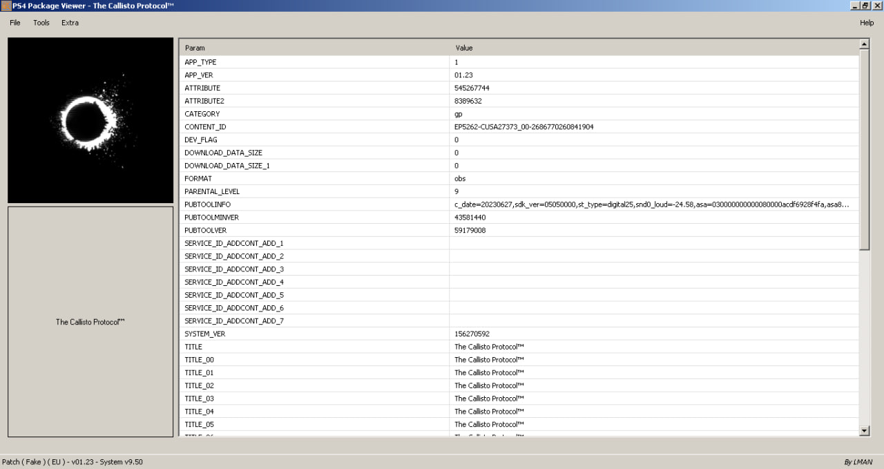The width and height of the screenshot is (884, 469).
Task: Open the Help menu
Action: point(867,23)
